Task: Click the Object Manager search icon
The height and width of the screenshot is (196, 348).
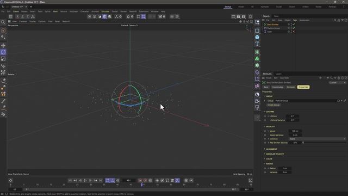Action: (x=335, y=20)
